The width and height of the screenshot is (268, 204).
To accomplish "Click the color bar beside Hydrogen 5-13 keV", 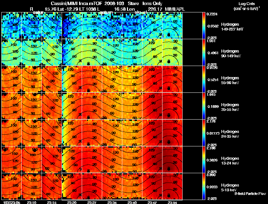I will (204, 186).
